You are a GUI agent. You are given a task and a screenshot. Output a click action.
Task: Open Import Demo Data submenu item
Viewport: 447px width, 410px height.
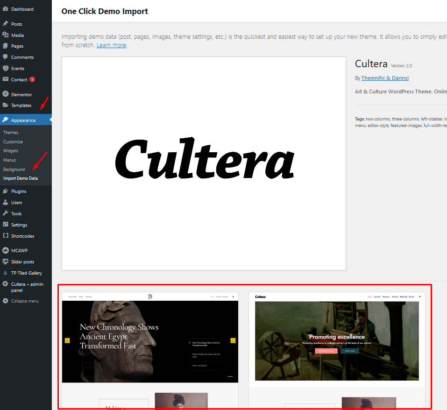(x=21, y=178)
